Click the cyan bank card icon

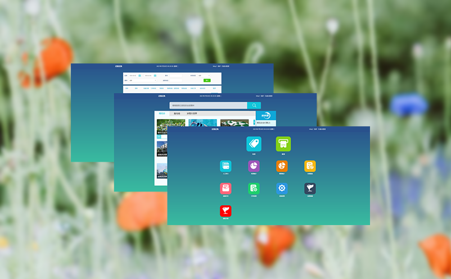point(225,166)
